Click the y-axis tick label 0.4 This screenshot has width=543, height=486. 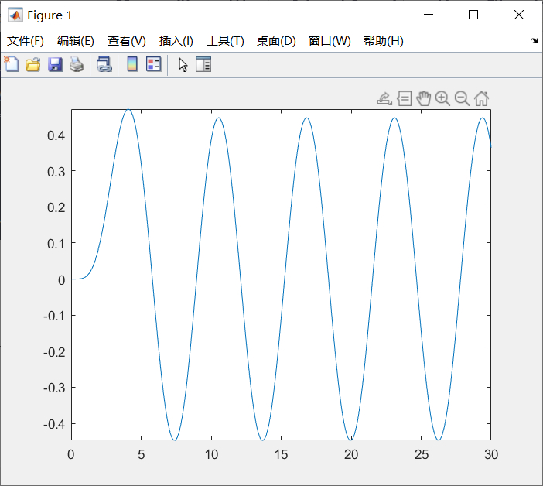tap(56, 135)
